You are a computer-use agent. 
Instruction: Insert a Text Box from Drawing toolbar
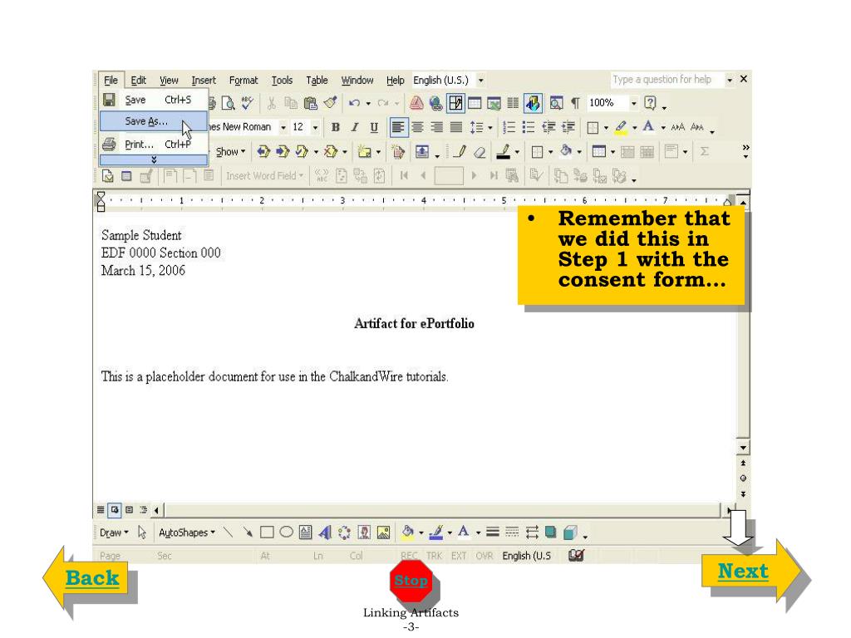pyautogui.click(x=306, y=532)
